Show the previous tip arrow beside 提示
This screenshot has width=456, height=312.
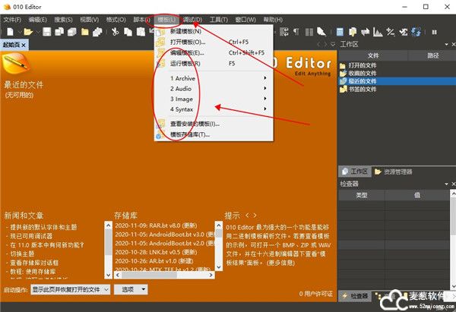click(247, 216)
